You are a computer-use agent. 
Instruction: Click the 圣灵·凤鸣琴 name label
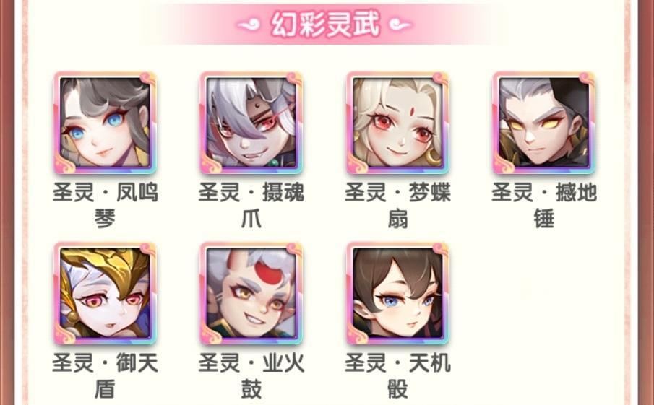click(x=105, y=206)
